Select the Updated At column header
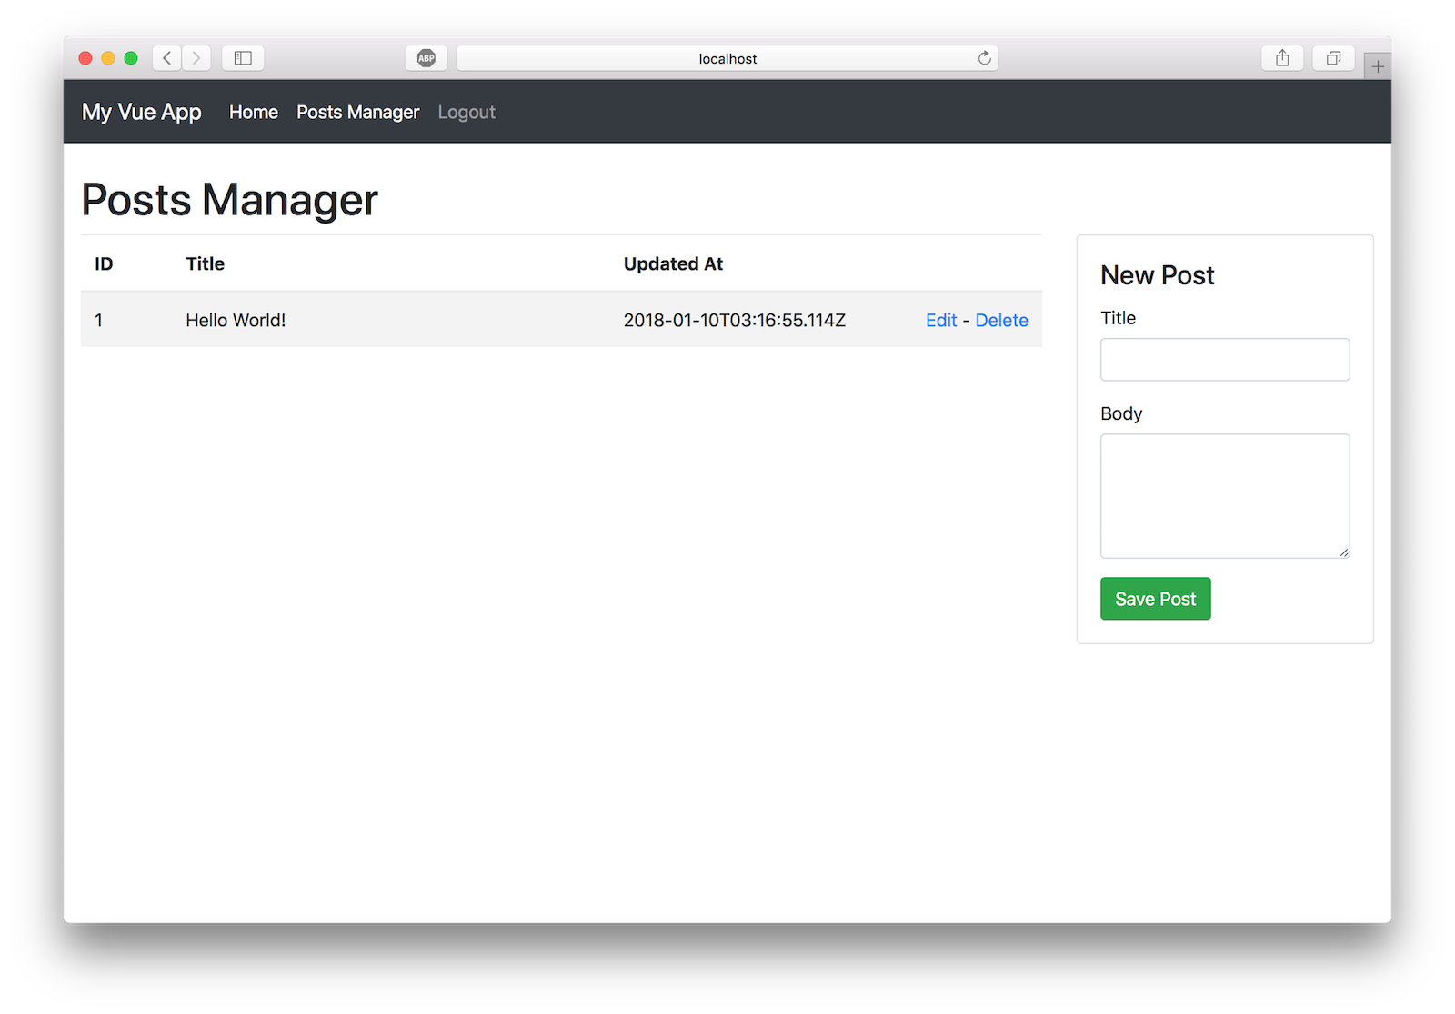The height and width of the screenshot is (1014, 1455). [x=673, y=263]
